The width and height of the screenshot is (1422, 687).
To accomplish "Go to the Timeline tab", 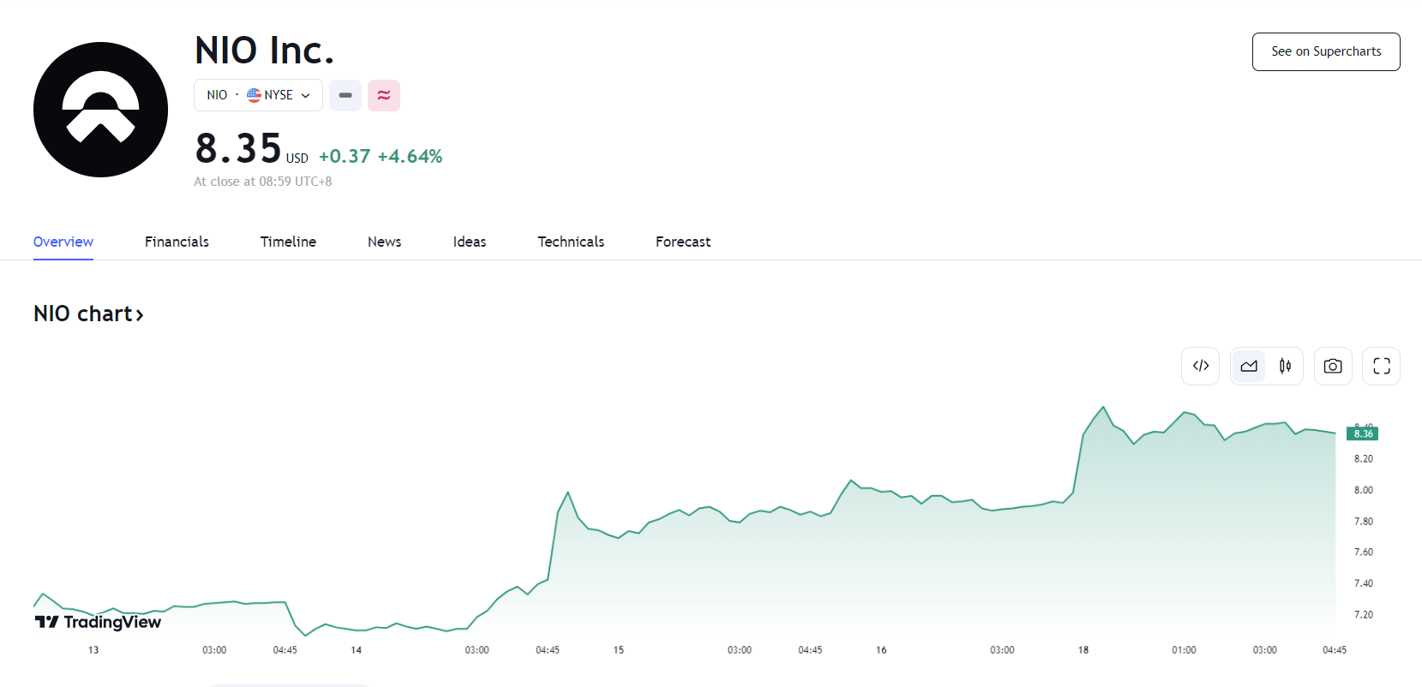I will (x=288, y=242).
